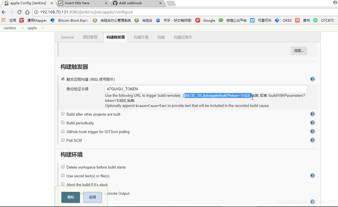Open 微信公众平台 bookmark

[233, 20]
